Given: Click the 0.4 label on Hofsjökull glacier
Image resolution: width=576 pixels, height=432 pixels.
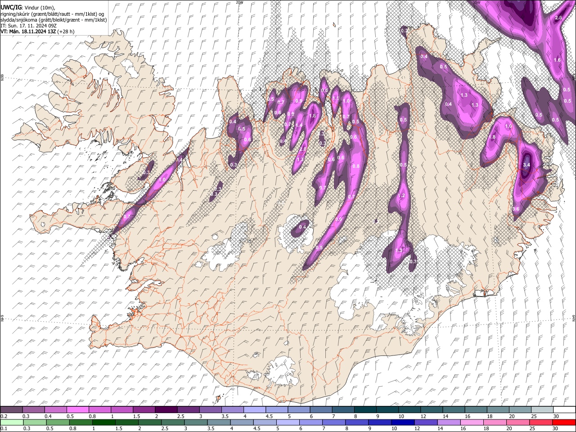Looking at the screenshot, I should pos(303,227).
